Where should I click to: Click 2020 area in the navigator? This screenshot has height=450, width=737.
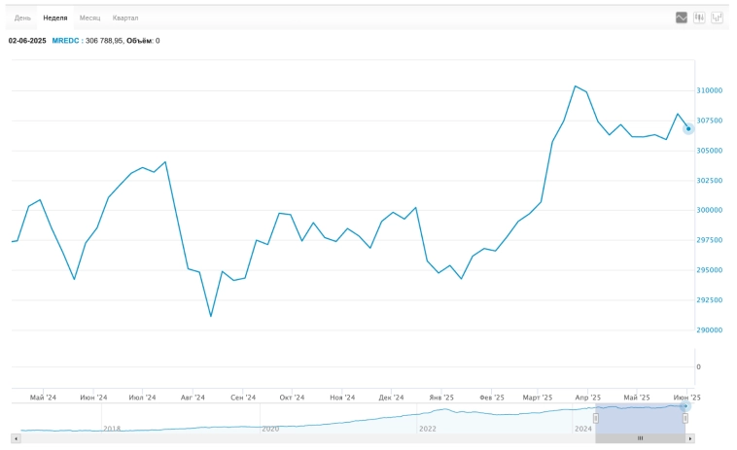270,428
